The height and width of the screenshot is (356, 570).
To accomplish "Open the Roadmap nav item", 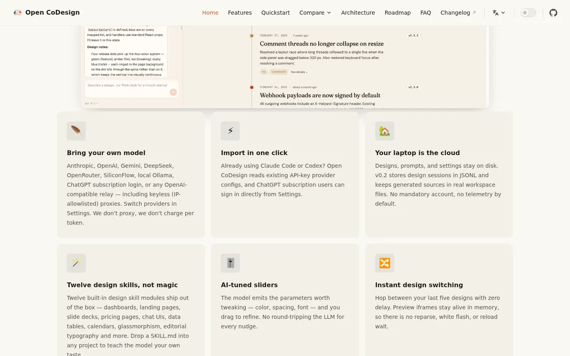I will [x=398, y=13].
